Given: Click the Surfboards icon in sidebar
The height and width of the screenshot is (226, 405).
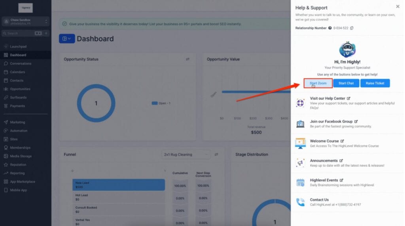Looking at the screenshot, I should [x=6, y=98].
